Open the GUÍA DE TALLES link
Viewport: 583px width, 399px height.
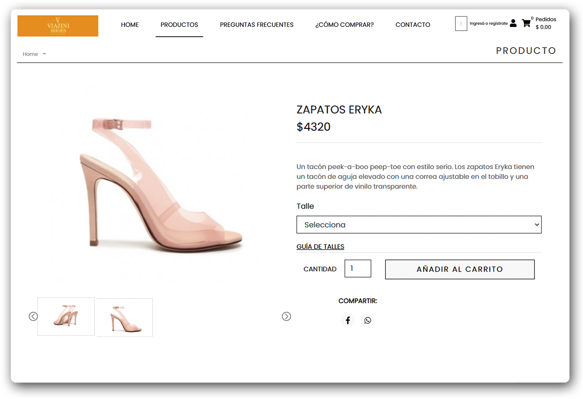(320, 247)
